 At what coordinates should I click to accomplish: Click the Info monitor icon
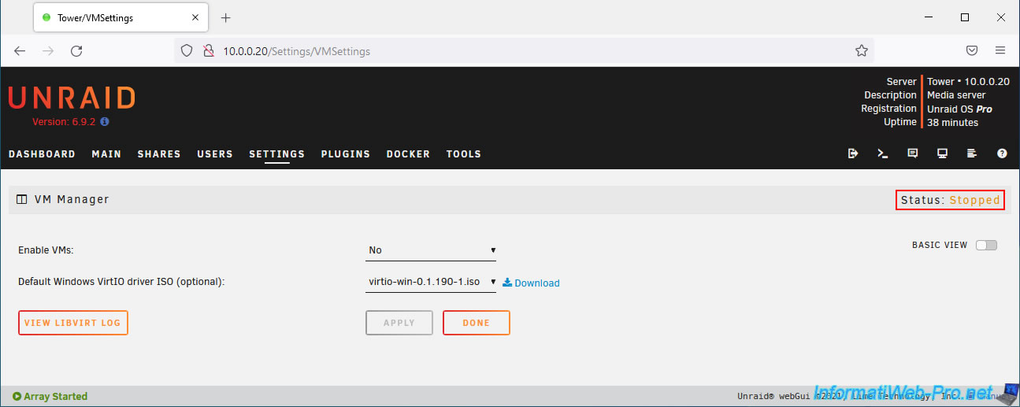coord(942,154)
